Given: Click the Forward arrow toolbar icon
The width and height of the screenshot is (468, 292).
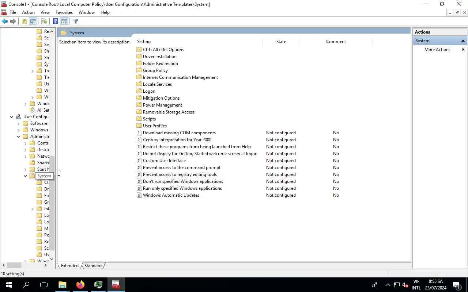Looking at the screenshot, I should (x=13, y=22).
